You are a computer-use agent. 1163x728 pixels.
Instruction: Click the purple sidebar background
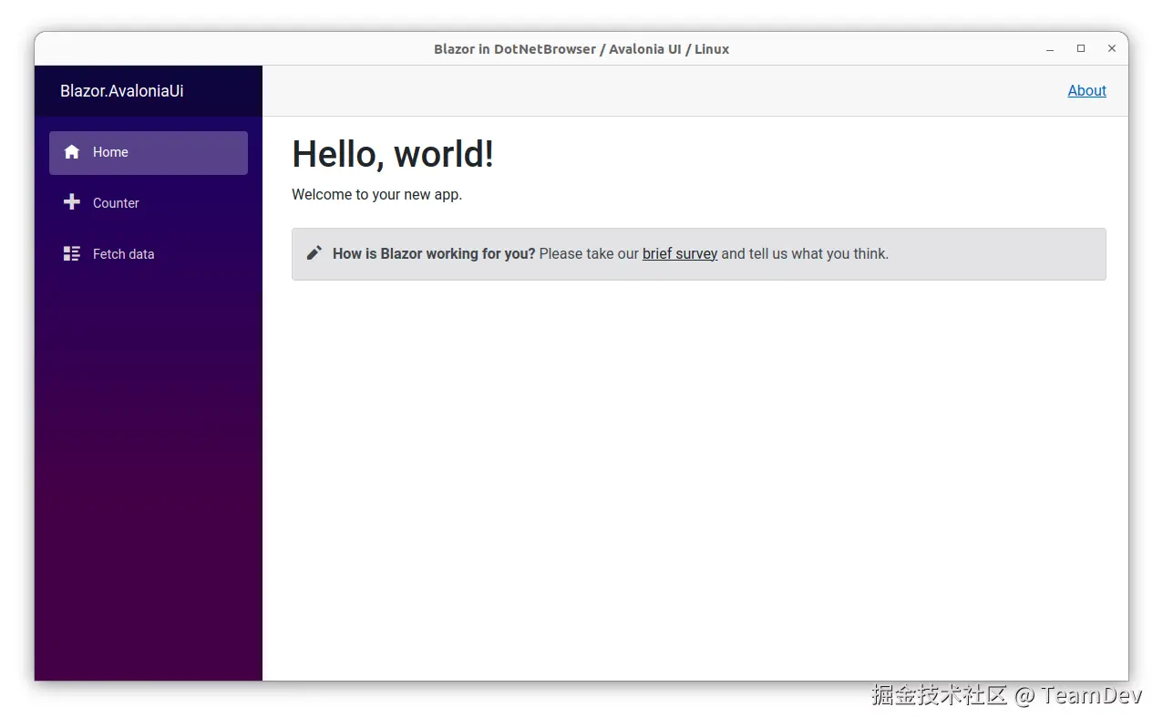tap(148, 456)
